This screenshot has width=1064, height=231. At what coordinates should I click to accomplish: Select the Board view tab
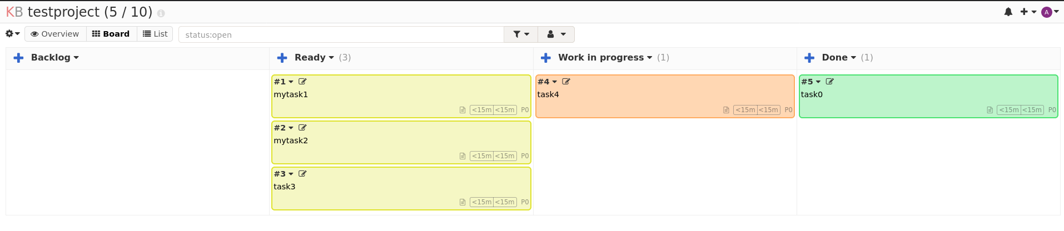pyautogui.click(x=111, y=34)
